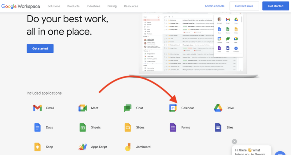291x155 pixels.
Task: Click the Sheets label text
Action: (x=96, y=127)
